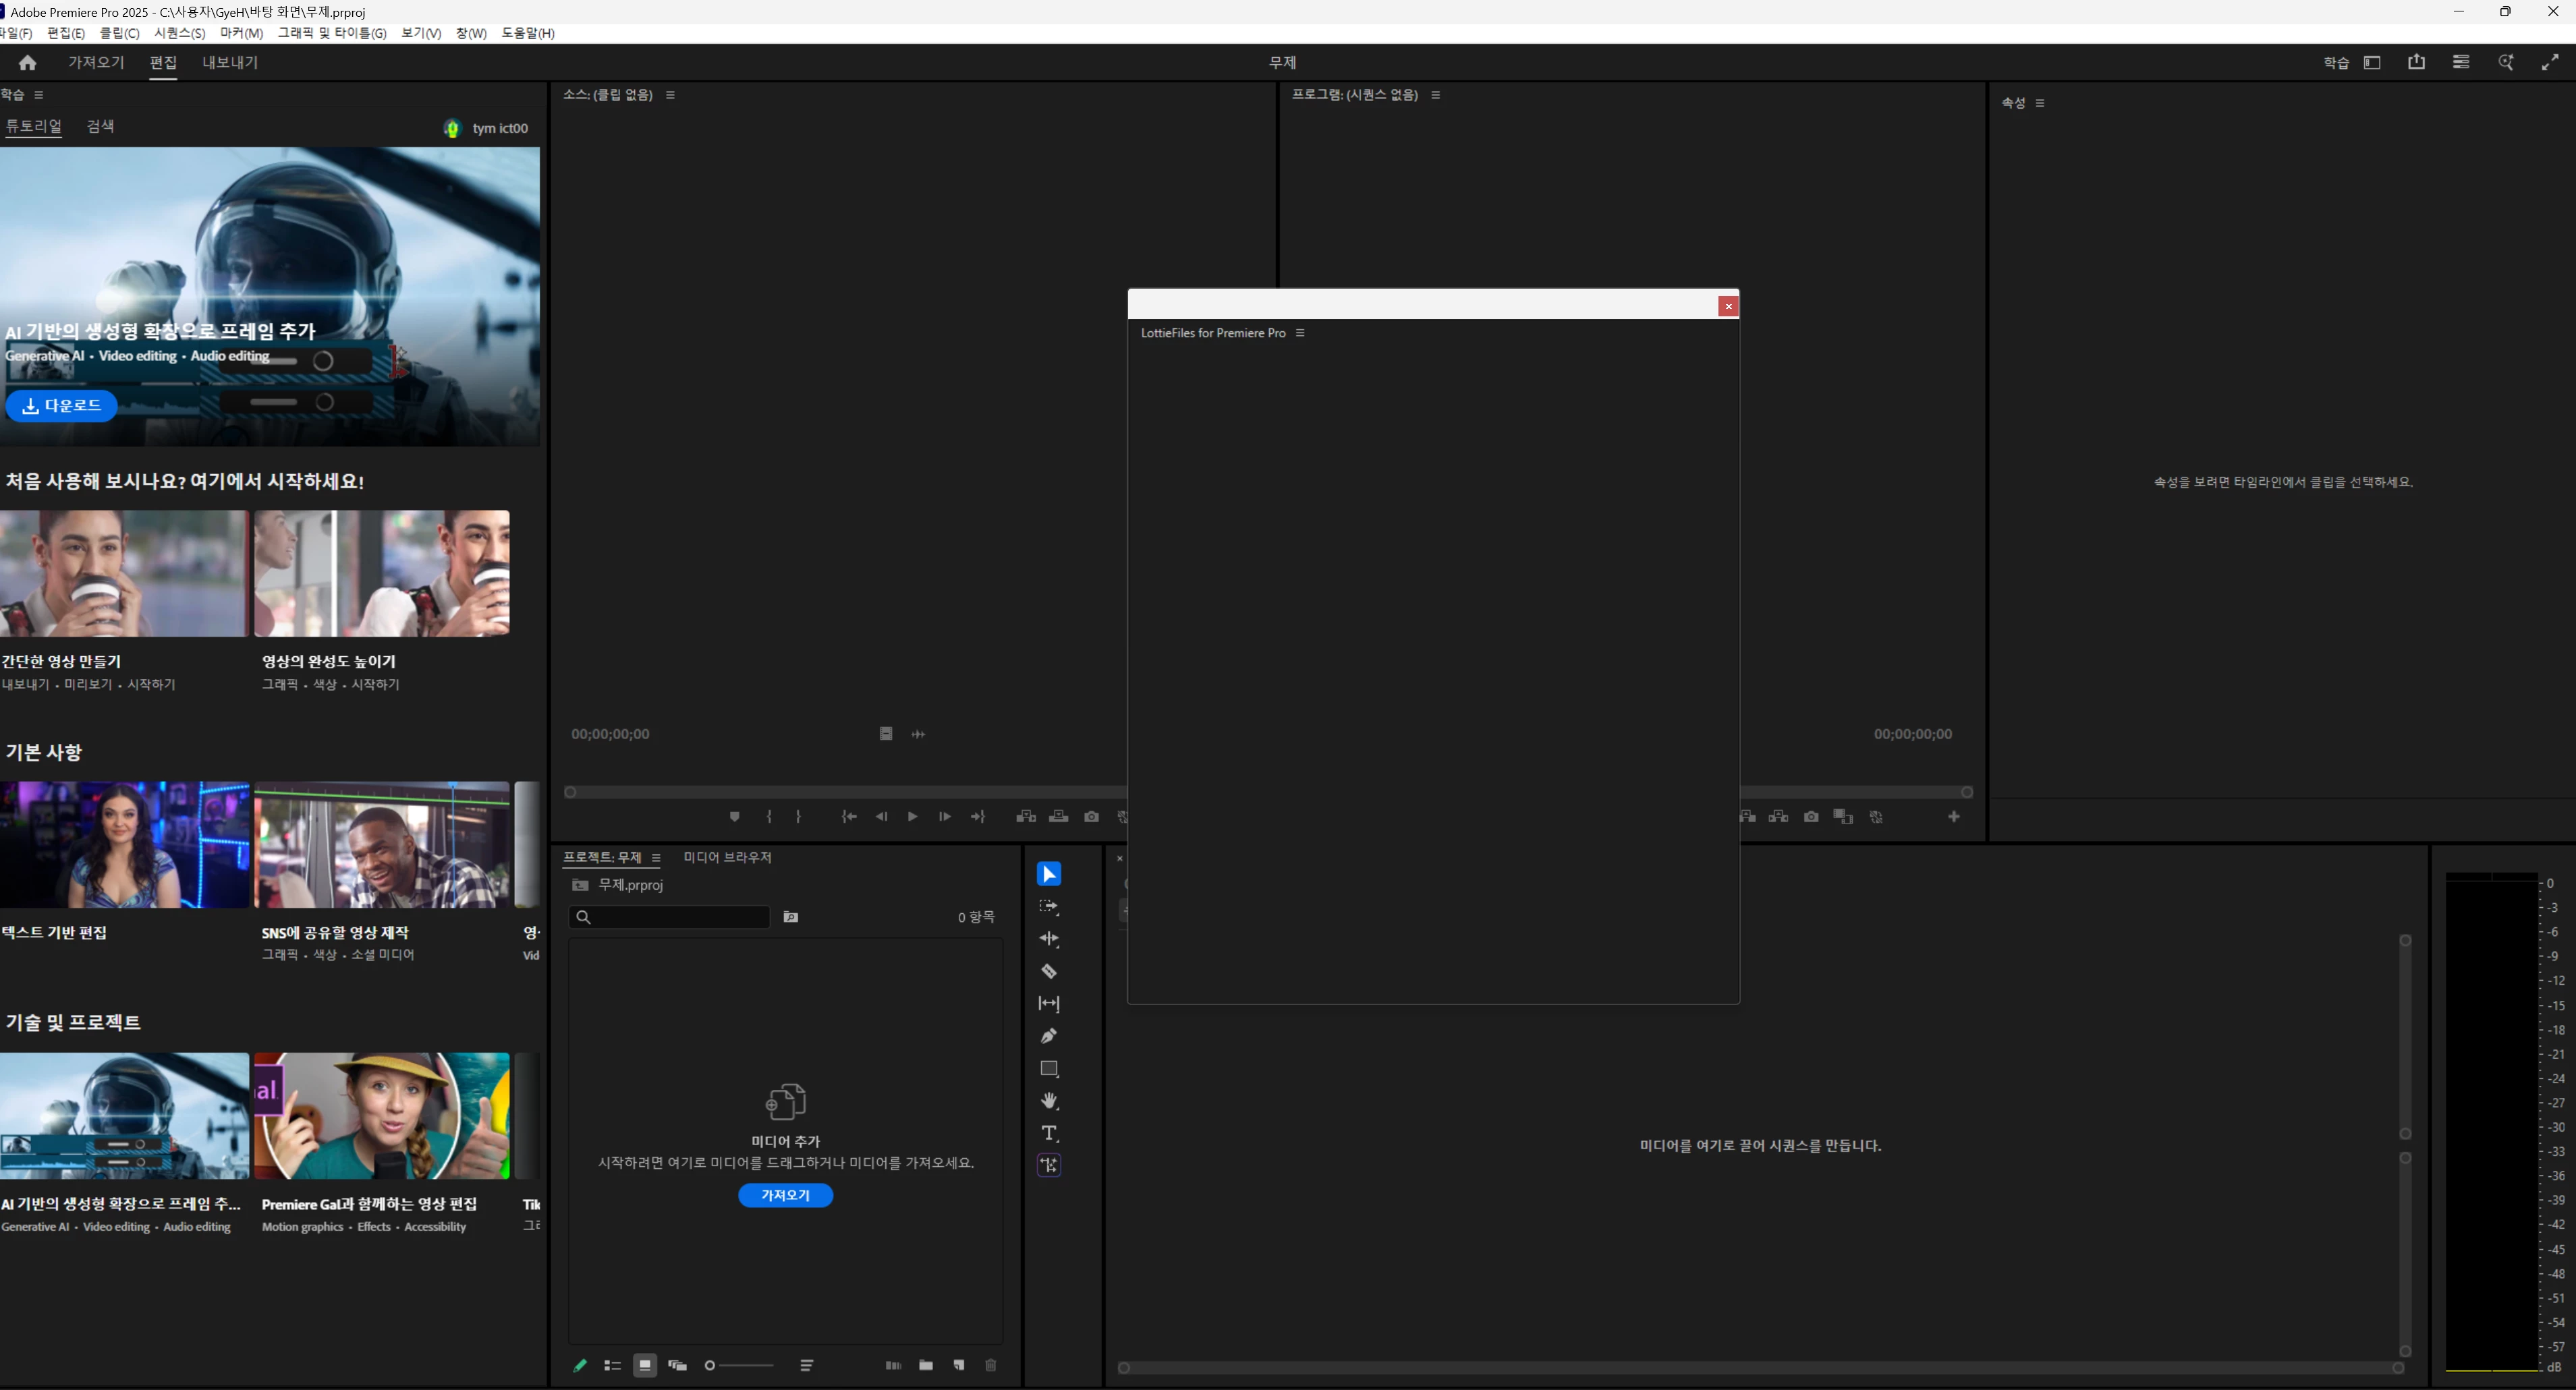Image resolution: width=2576 pixels, height=1390 pixels.
Task: Open Sort Icons menu in Project panel
Action: click(807, 1365)
